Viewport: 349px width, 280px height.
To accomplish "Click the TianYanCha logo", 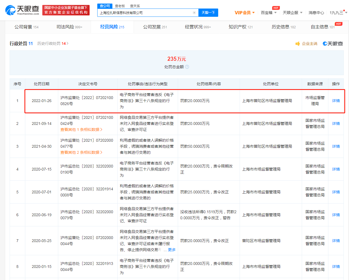I will tap(22, 10).
